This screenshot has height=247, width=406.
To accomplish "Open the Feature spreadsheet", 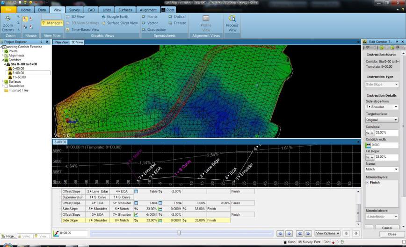I will (180, 23).
